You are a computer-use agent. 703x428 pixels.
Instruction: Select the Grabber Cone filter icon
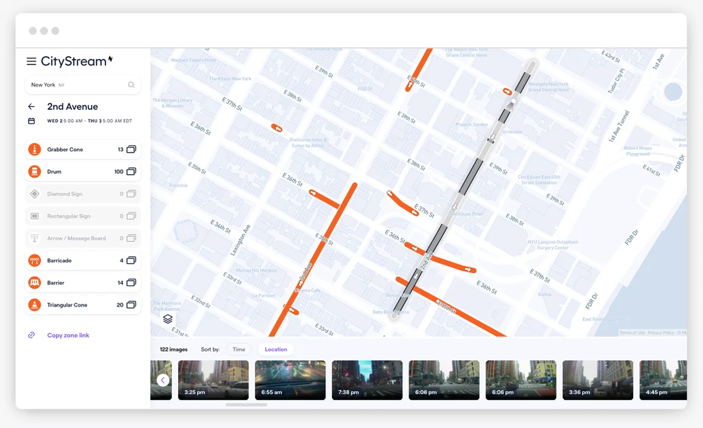33,149
